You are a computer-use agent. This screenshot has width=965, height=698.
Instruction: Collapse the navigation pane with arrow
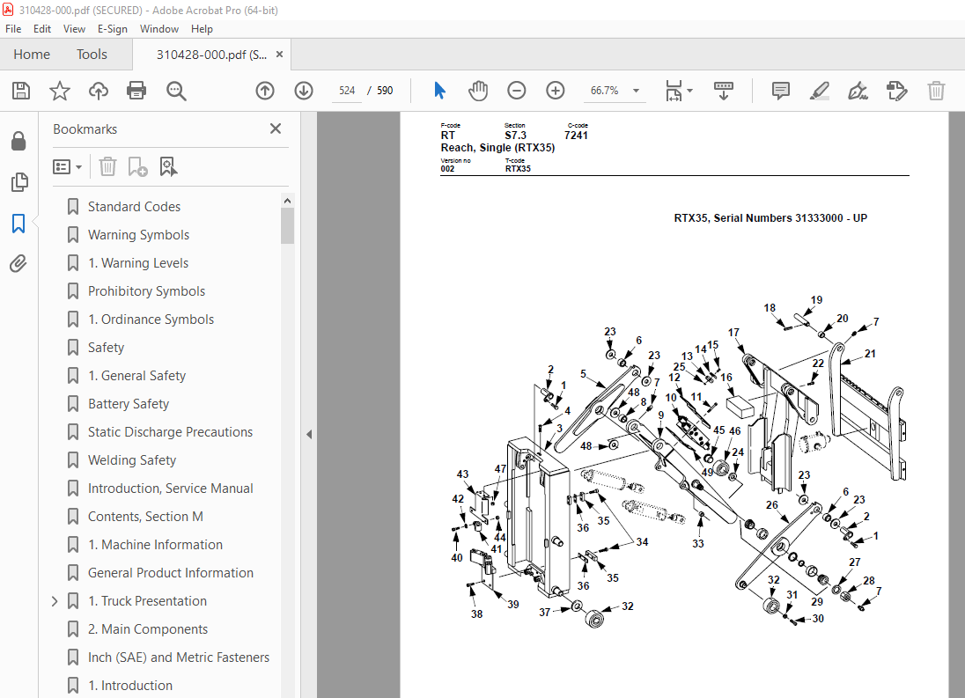(309, 434)
